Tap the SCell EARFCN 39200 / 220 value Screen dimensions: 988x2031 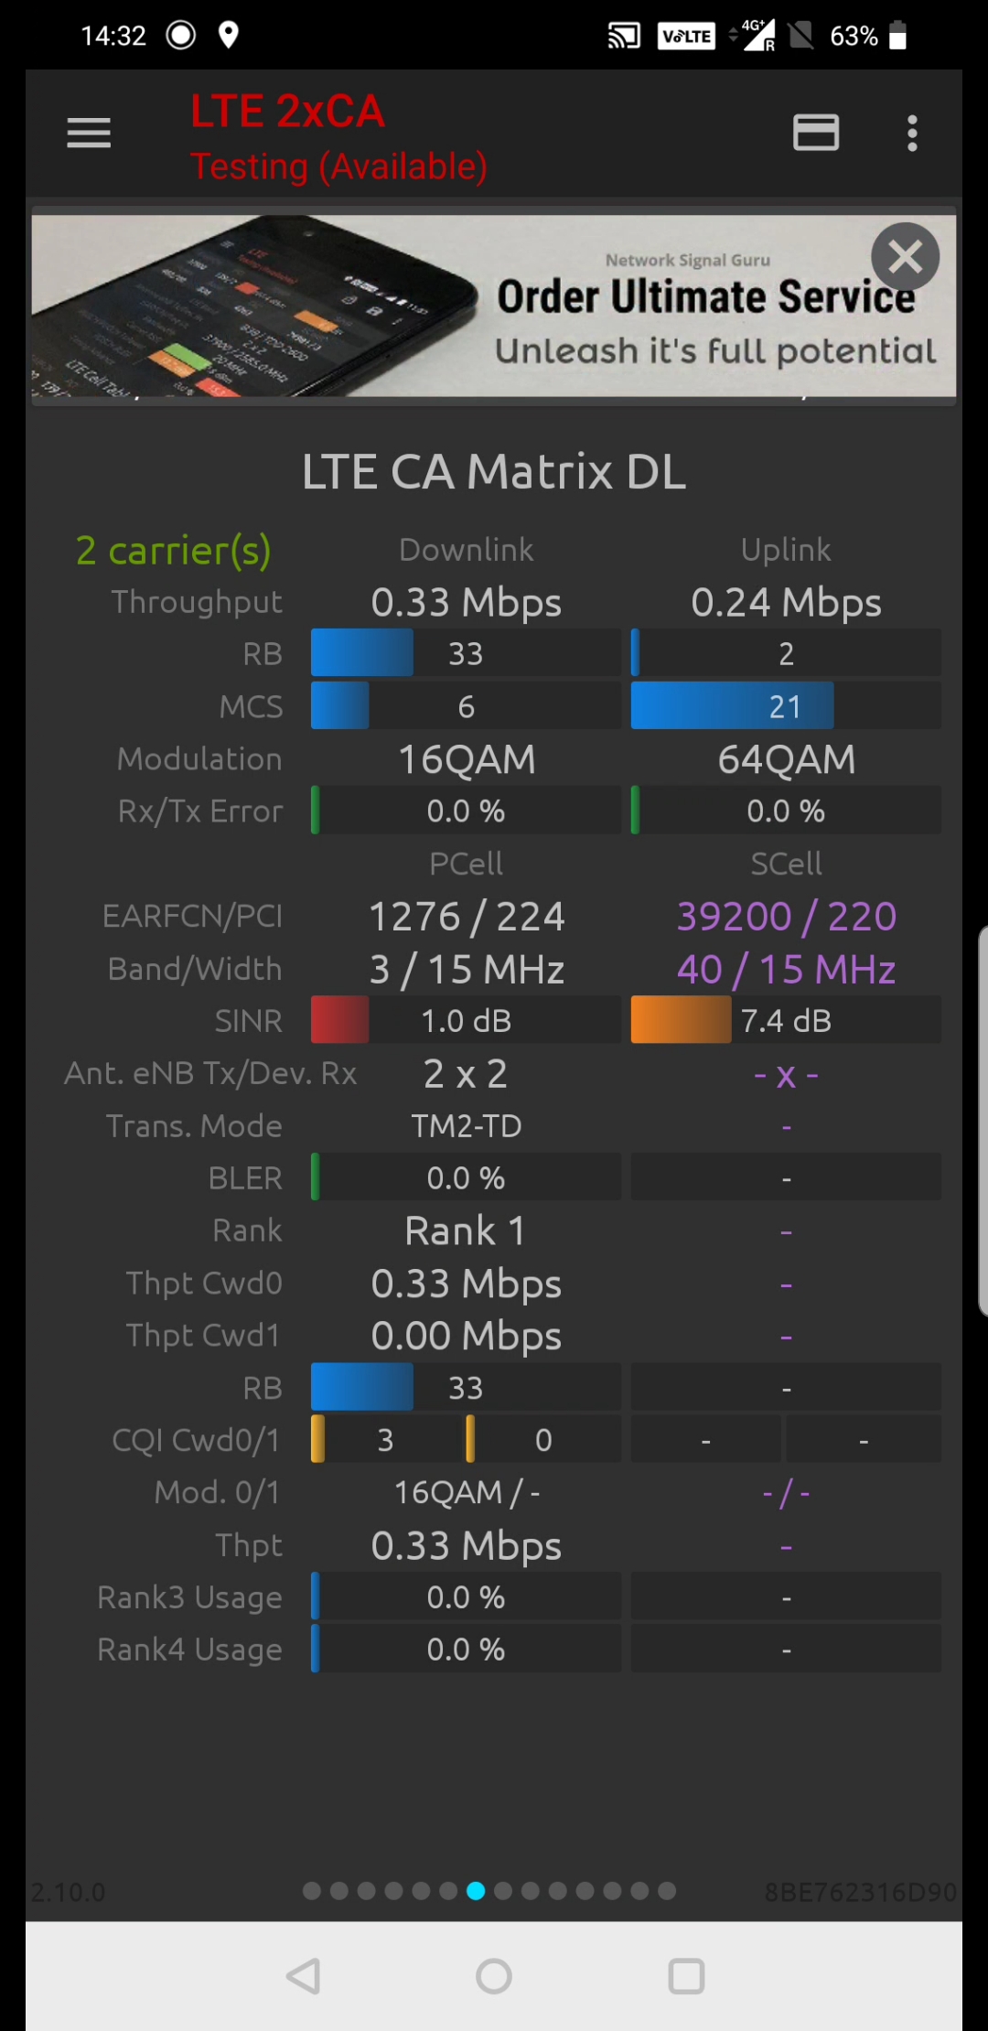point(786,917)
